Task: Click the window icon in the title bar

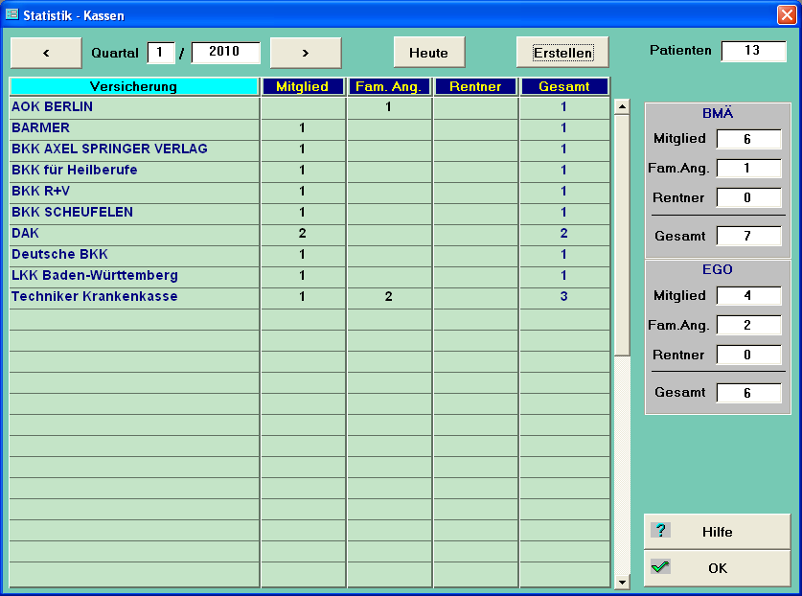Action: click(x=11, y=14)
